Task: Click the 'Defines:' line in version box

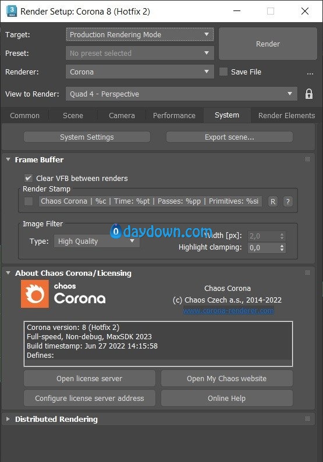Action: (40, 356)
